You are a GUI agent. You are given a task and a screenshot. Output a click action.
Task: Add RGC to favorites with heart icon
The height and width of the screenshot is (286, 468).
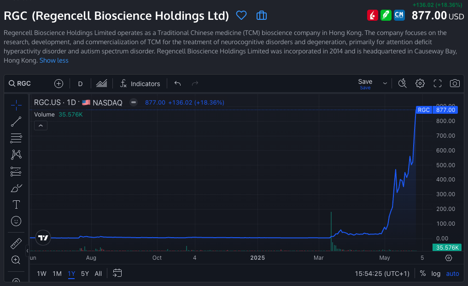click(x=241, y=16)
